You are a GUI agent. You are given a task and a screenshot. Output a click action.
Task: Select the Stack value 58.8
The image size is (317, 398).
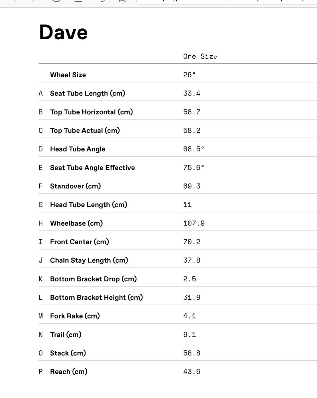pyautogui.click(x=192, y=353)
